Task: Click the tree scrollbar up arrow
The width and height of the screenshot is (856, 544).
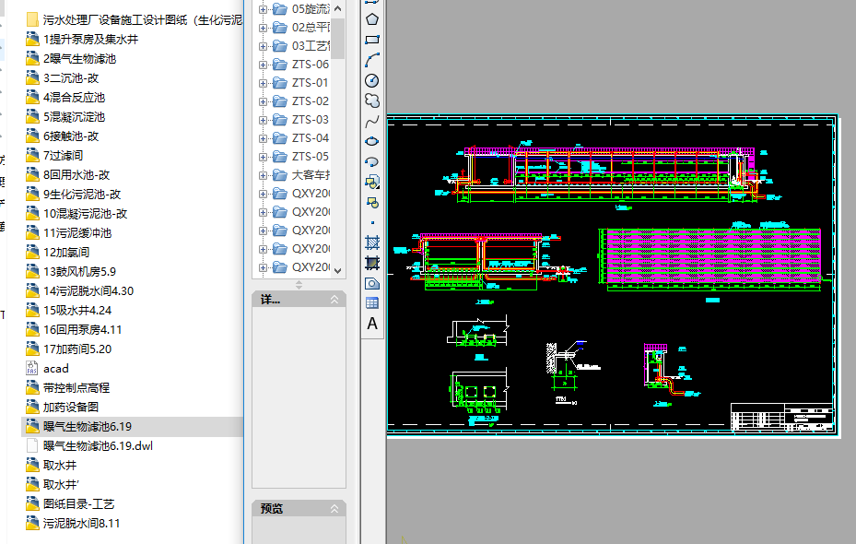Action: point(338,8)
